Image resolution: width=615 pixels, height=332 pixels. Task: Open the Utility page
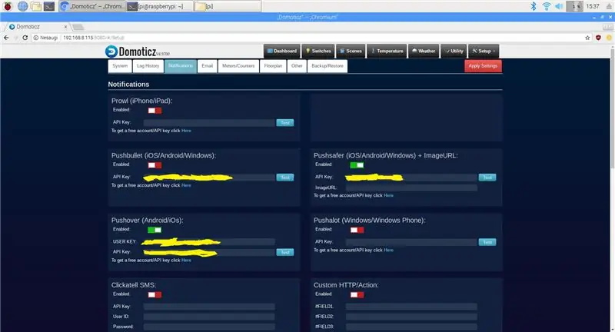[454, 51]
